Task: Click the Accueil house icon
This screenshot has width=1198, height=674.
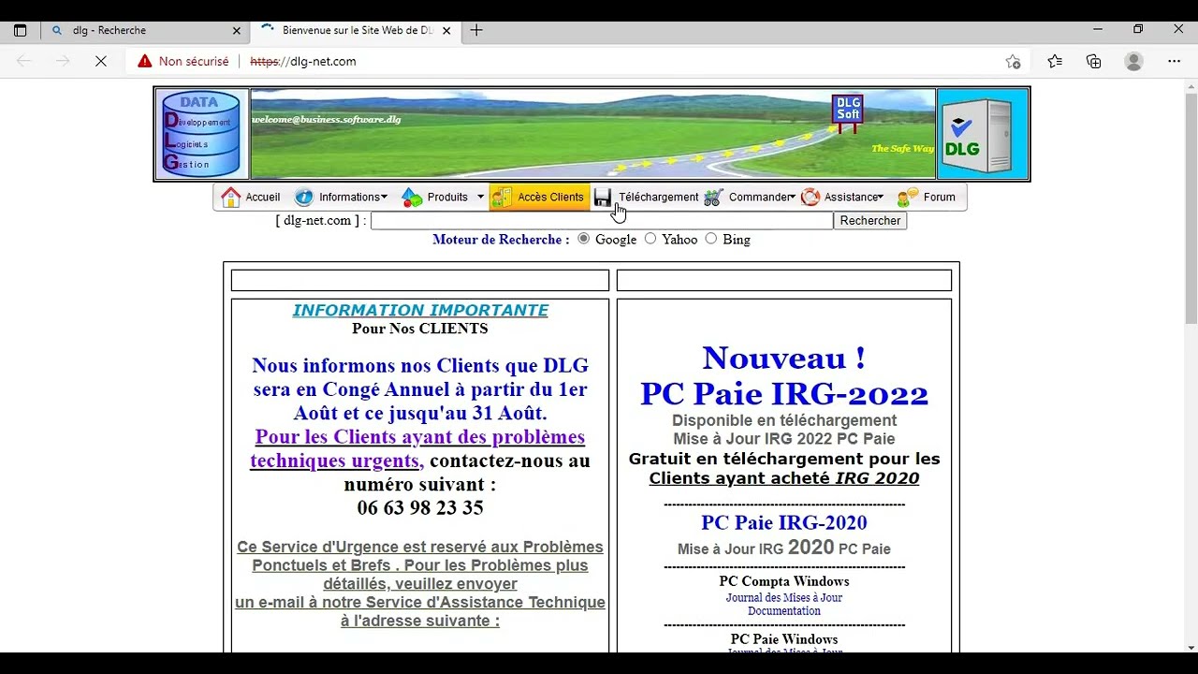Action: [230, 197]
